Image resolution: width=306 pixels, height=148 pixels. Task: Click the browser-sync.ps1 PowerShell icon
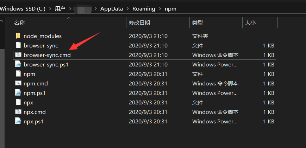18,64
